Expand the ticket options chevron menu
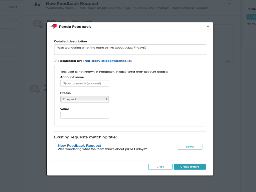Screen dimensions: 256x192 (229, 3)
